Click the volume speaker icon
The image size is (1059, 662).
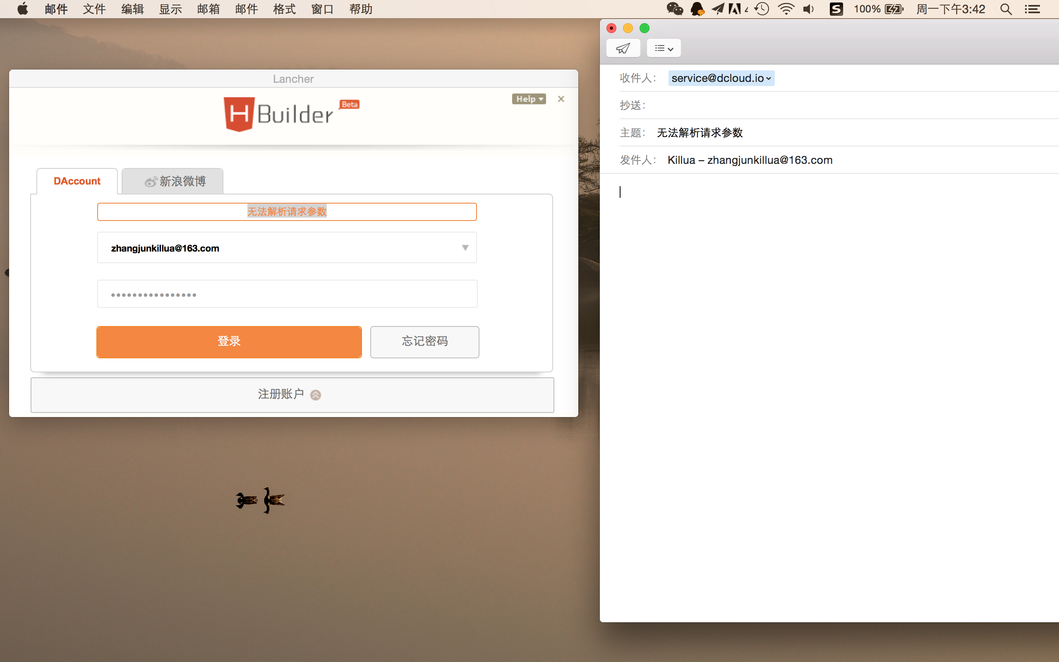pos(808,9)
